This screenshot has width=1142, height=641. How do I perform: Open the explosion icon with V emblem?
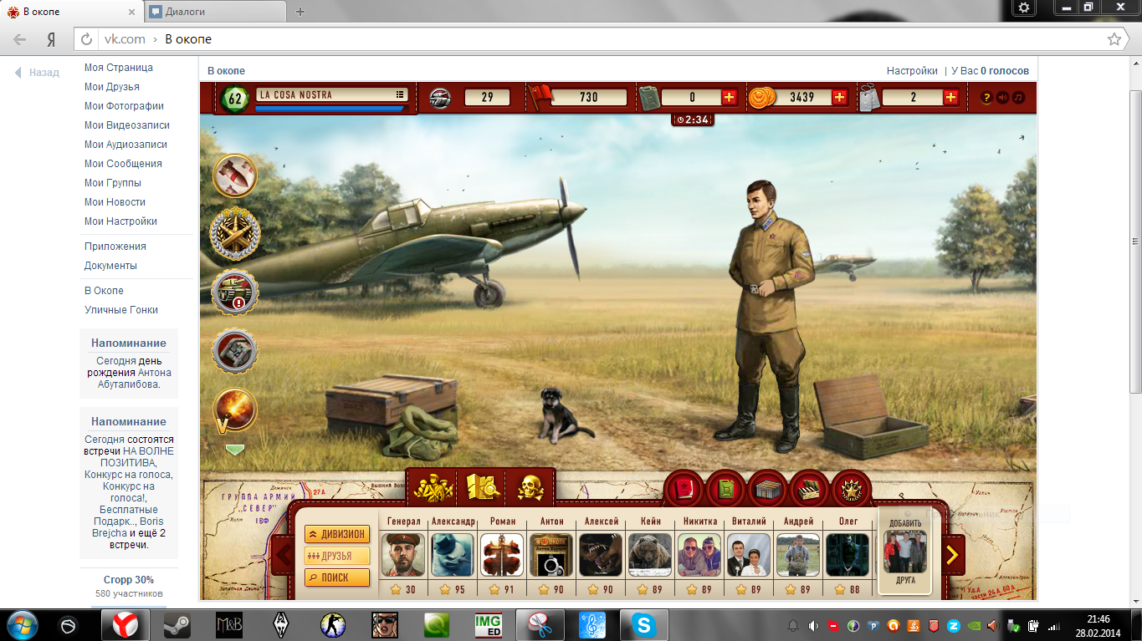coord(235,410)
